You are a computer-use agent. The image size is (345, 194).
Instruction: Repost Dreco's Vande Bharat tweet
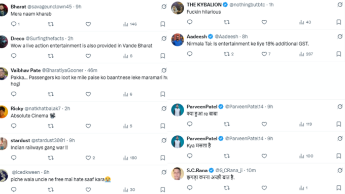click(51, 56)
